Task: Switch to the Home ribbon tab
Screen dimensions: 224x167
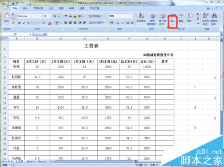Action: (15, 9)
